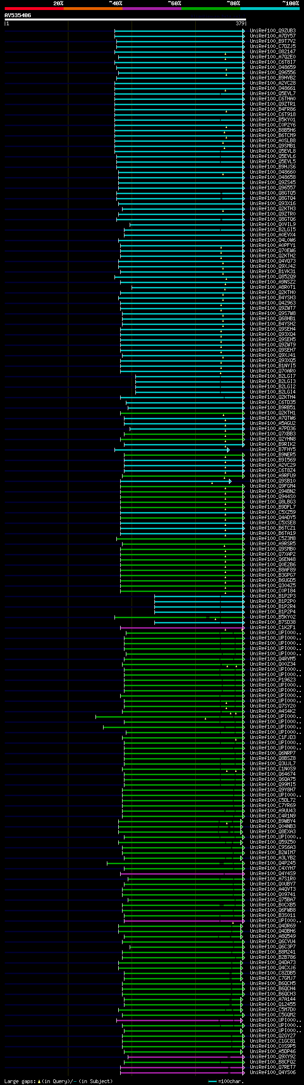Click the red 20% identity legend bar
The image size is (304, 1085).
tap(34, 9)
